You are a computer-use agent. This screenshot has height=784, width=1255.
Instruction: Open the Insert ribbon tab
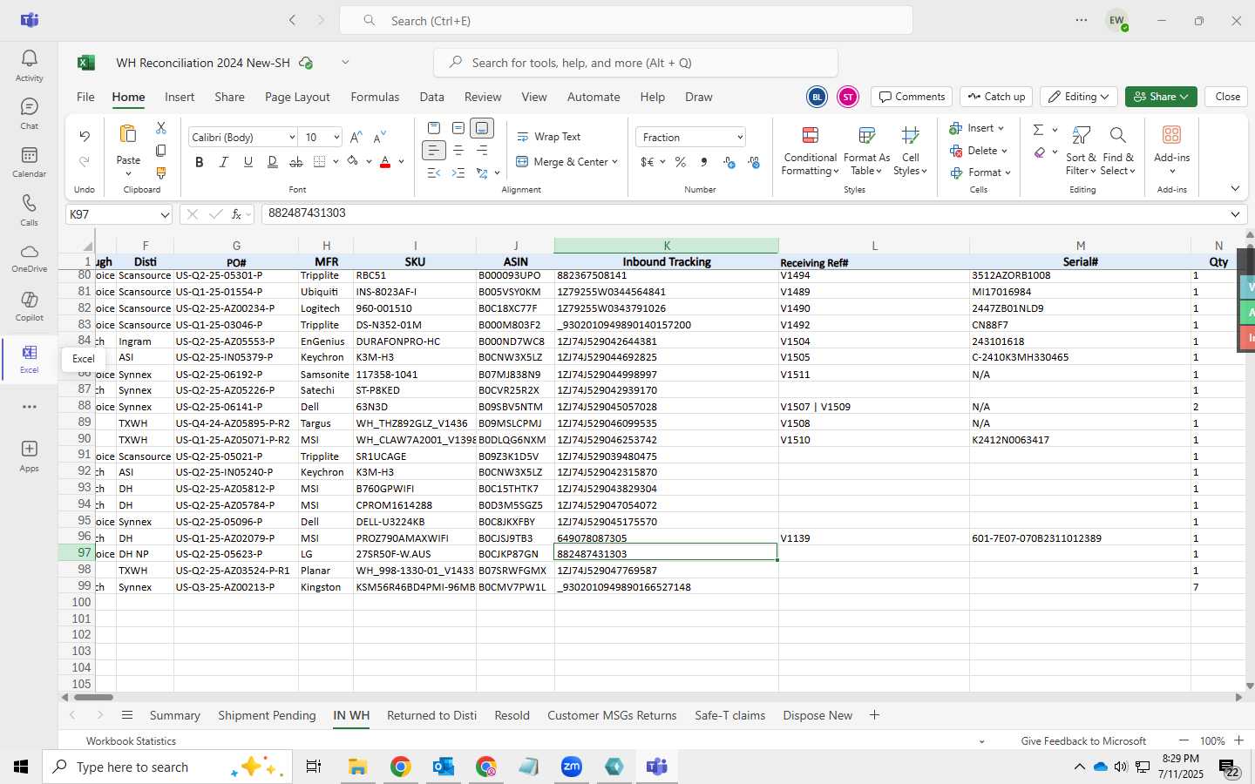[x=180, y=97]
